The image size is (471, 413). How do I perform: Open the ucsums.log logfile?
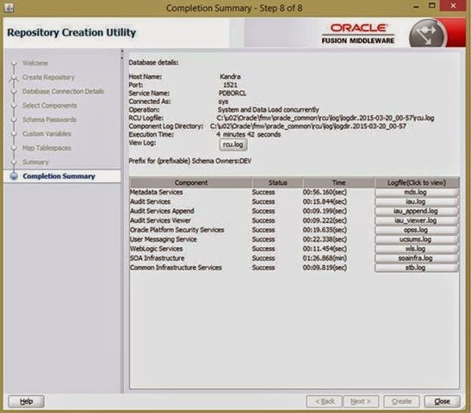tap(417, 239)
